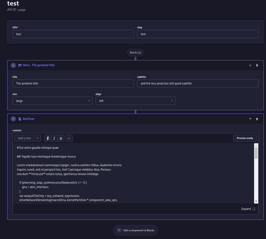Switch the editor to Preview mode
This screenshot has width=266, height=239.
245,138
